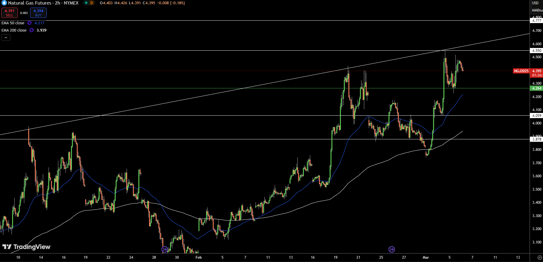Click the 3.878 horizontal line price label
The image size is (543, 262).
click(x=537, y=139)
